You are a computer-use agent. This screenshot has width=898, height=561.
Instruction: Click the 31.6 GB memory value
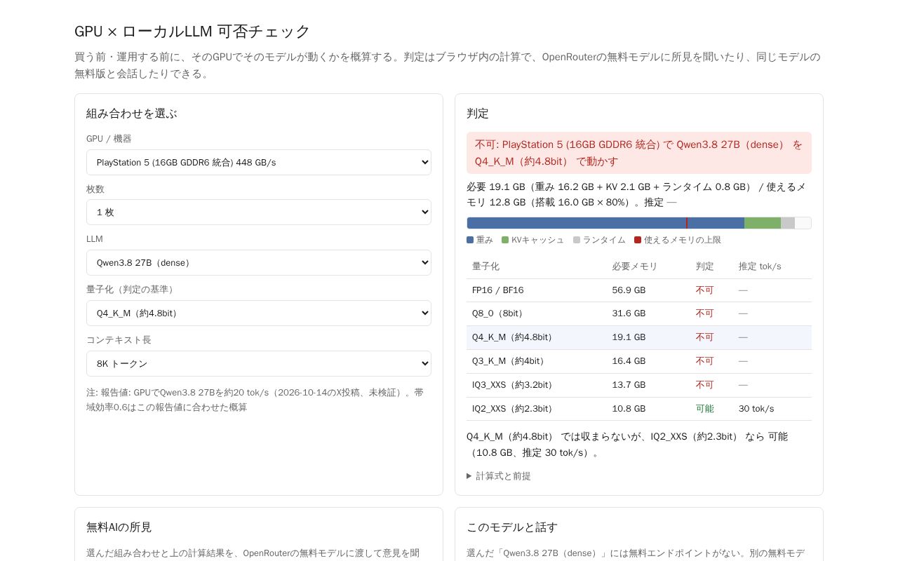tap(629, 313)
